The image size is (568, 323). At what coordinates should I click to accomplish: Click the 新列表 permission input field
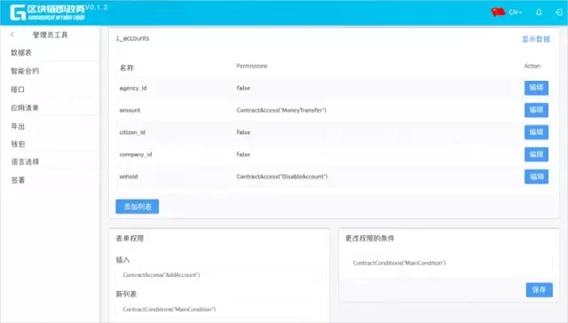point(219,309)
